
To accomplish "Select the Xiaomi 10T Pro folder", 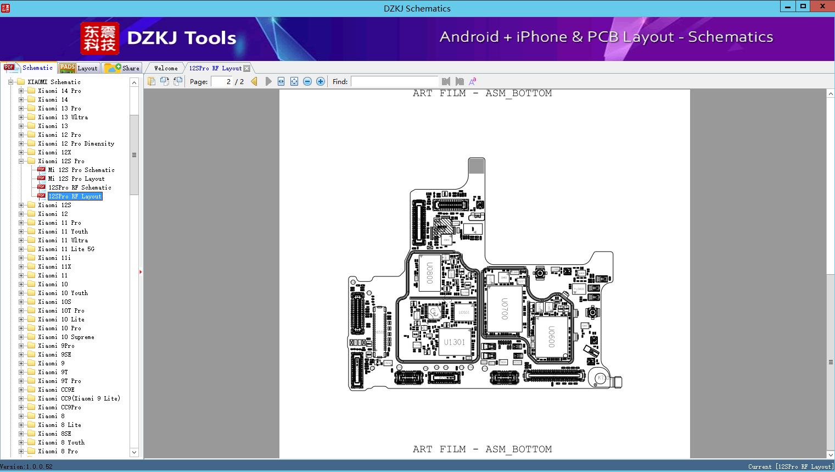I will (x=61, y=310).
